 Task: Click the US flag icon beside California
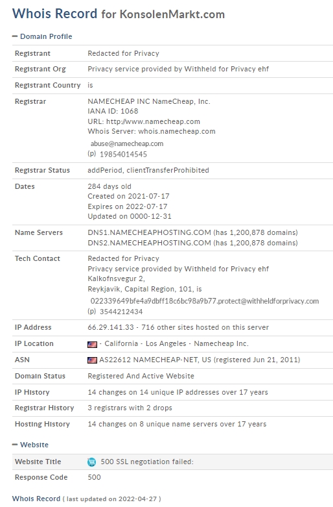coord(92,344)
